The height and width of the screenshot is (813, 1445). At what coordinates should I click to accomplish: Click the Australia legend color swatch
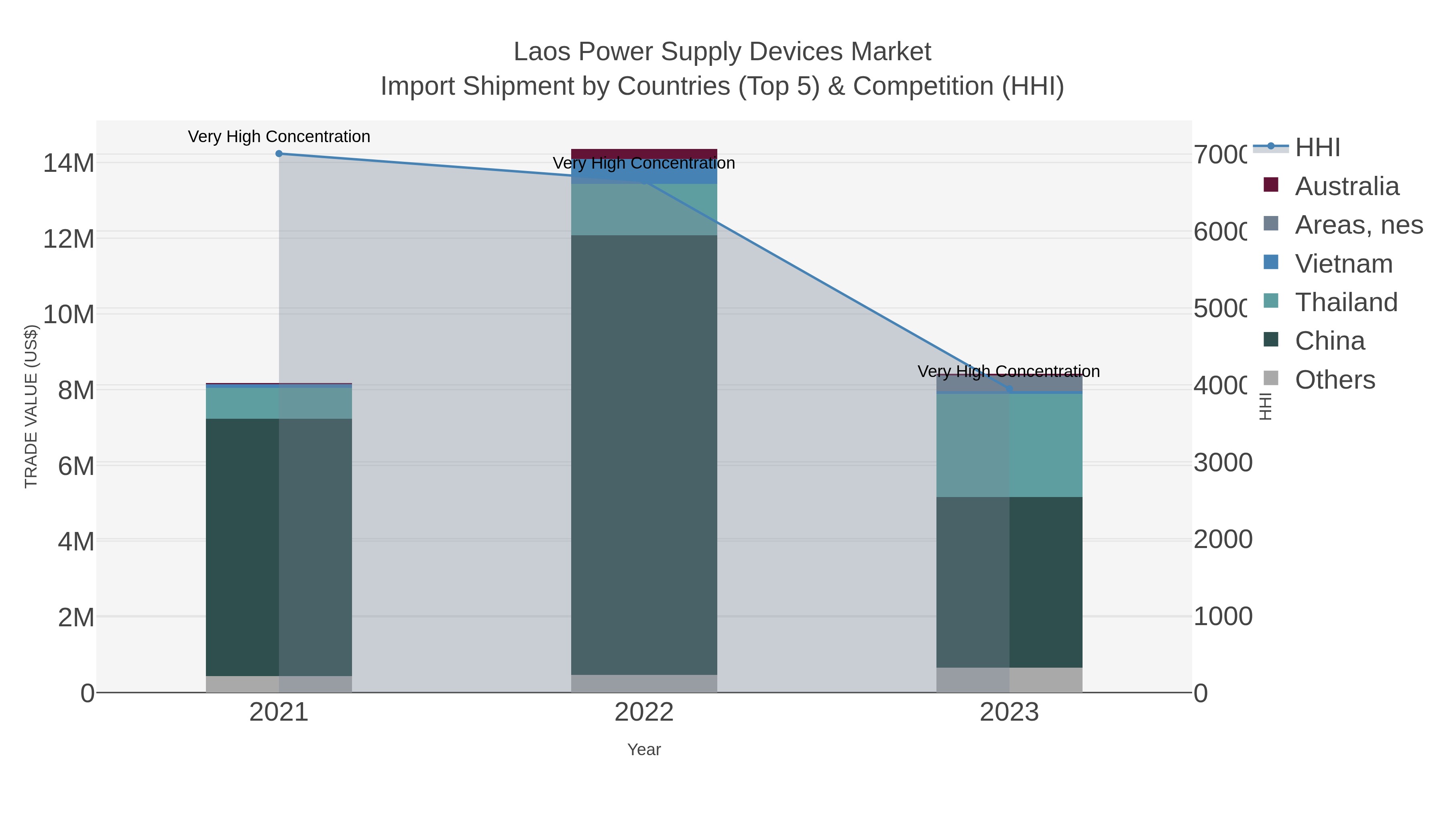pyautogui.click(x=1270, y=185)
